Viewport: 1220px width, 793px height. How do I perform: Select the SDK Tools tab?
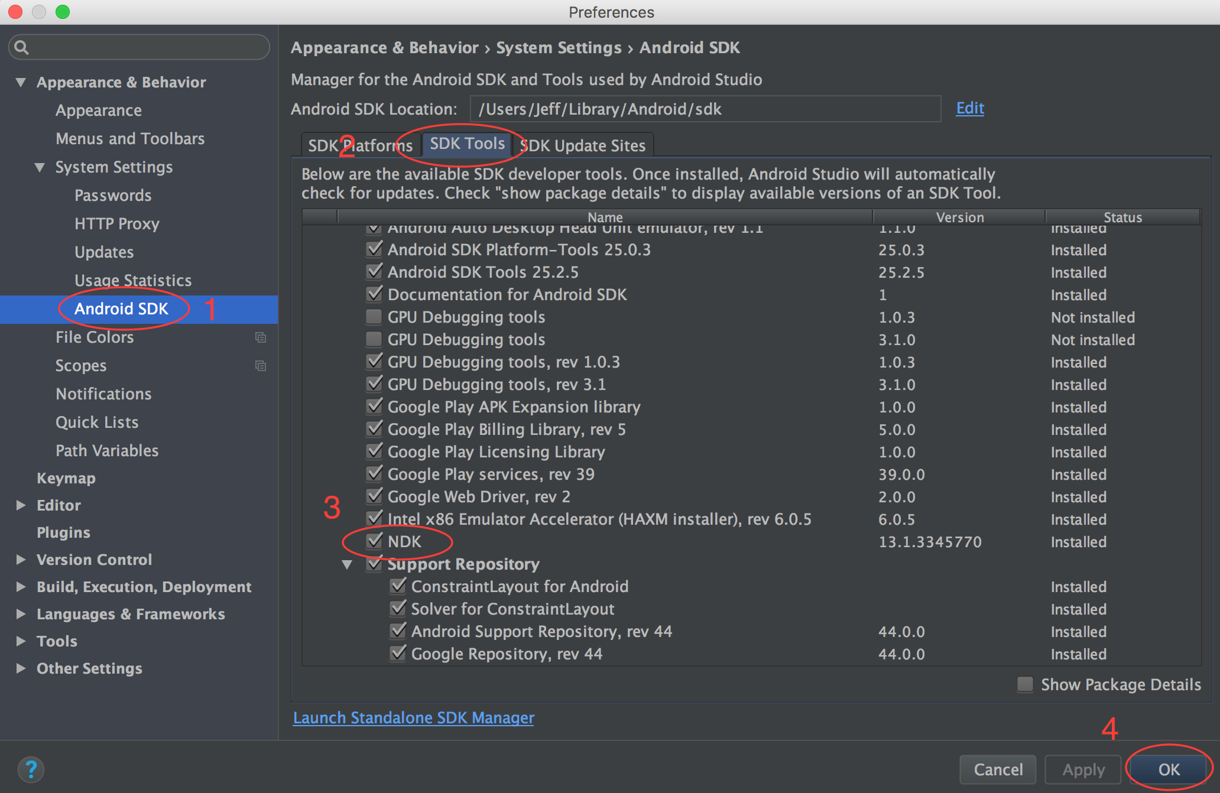pos(467,144)
